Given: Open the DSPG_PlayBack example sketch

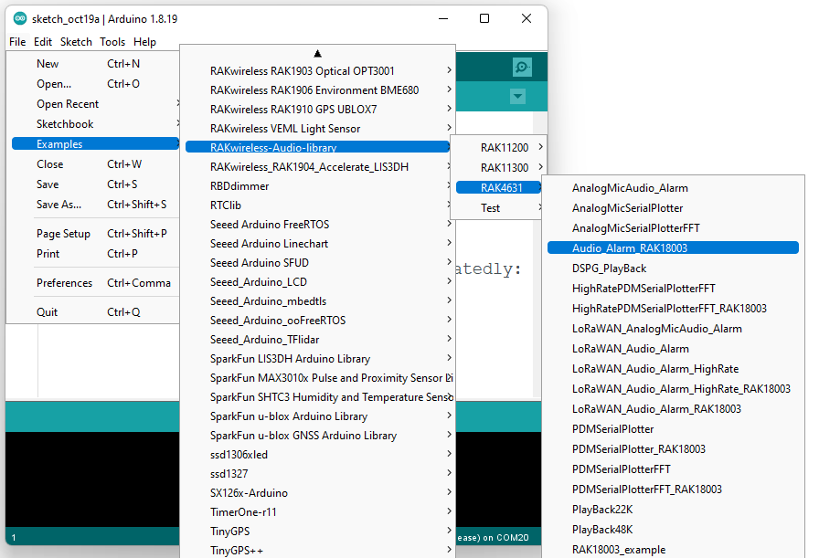Looking at the screenshot, I should [x=609, y=268].
